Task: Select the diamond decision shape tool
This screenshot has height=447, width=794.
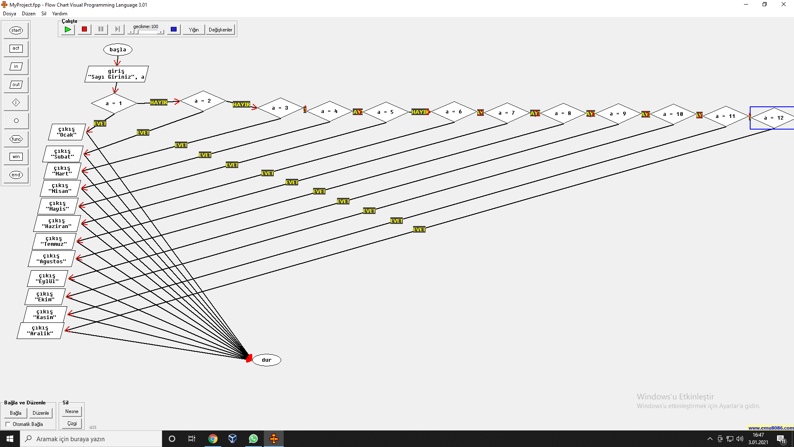Action: point(16,103)
